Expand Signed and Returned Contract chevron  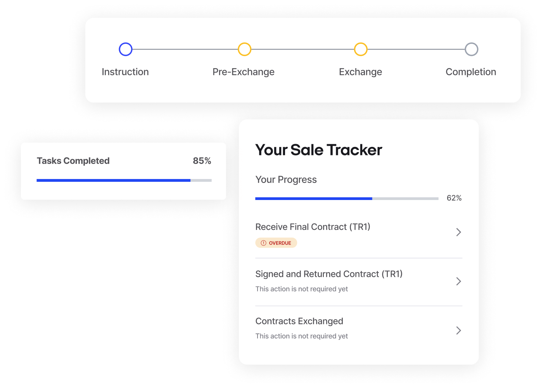pos(458,281)
